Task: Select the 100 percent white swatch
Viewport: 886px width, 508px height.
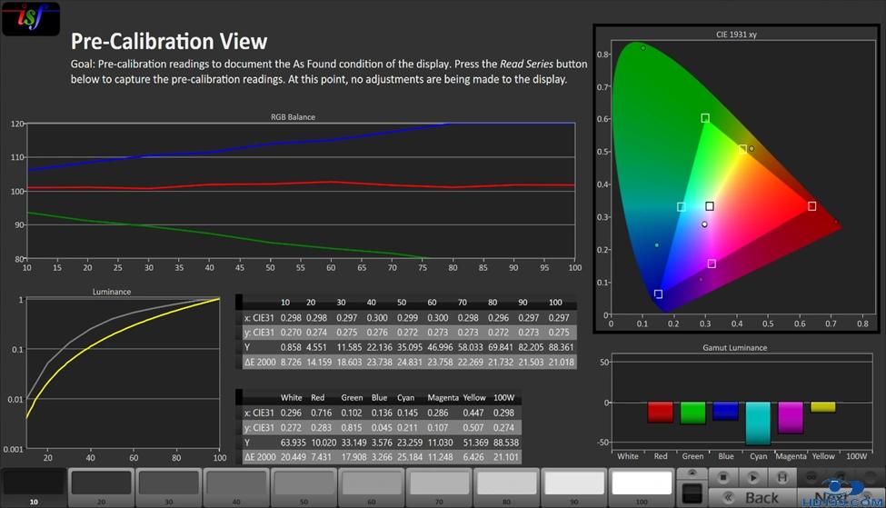Action: (x=642, y=485)
